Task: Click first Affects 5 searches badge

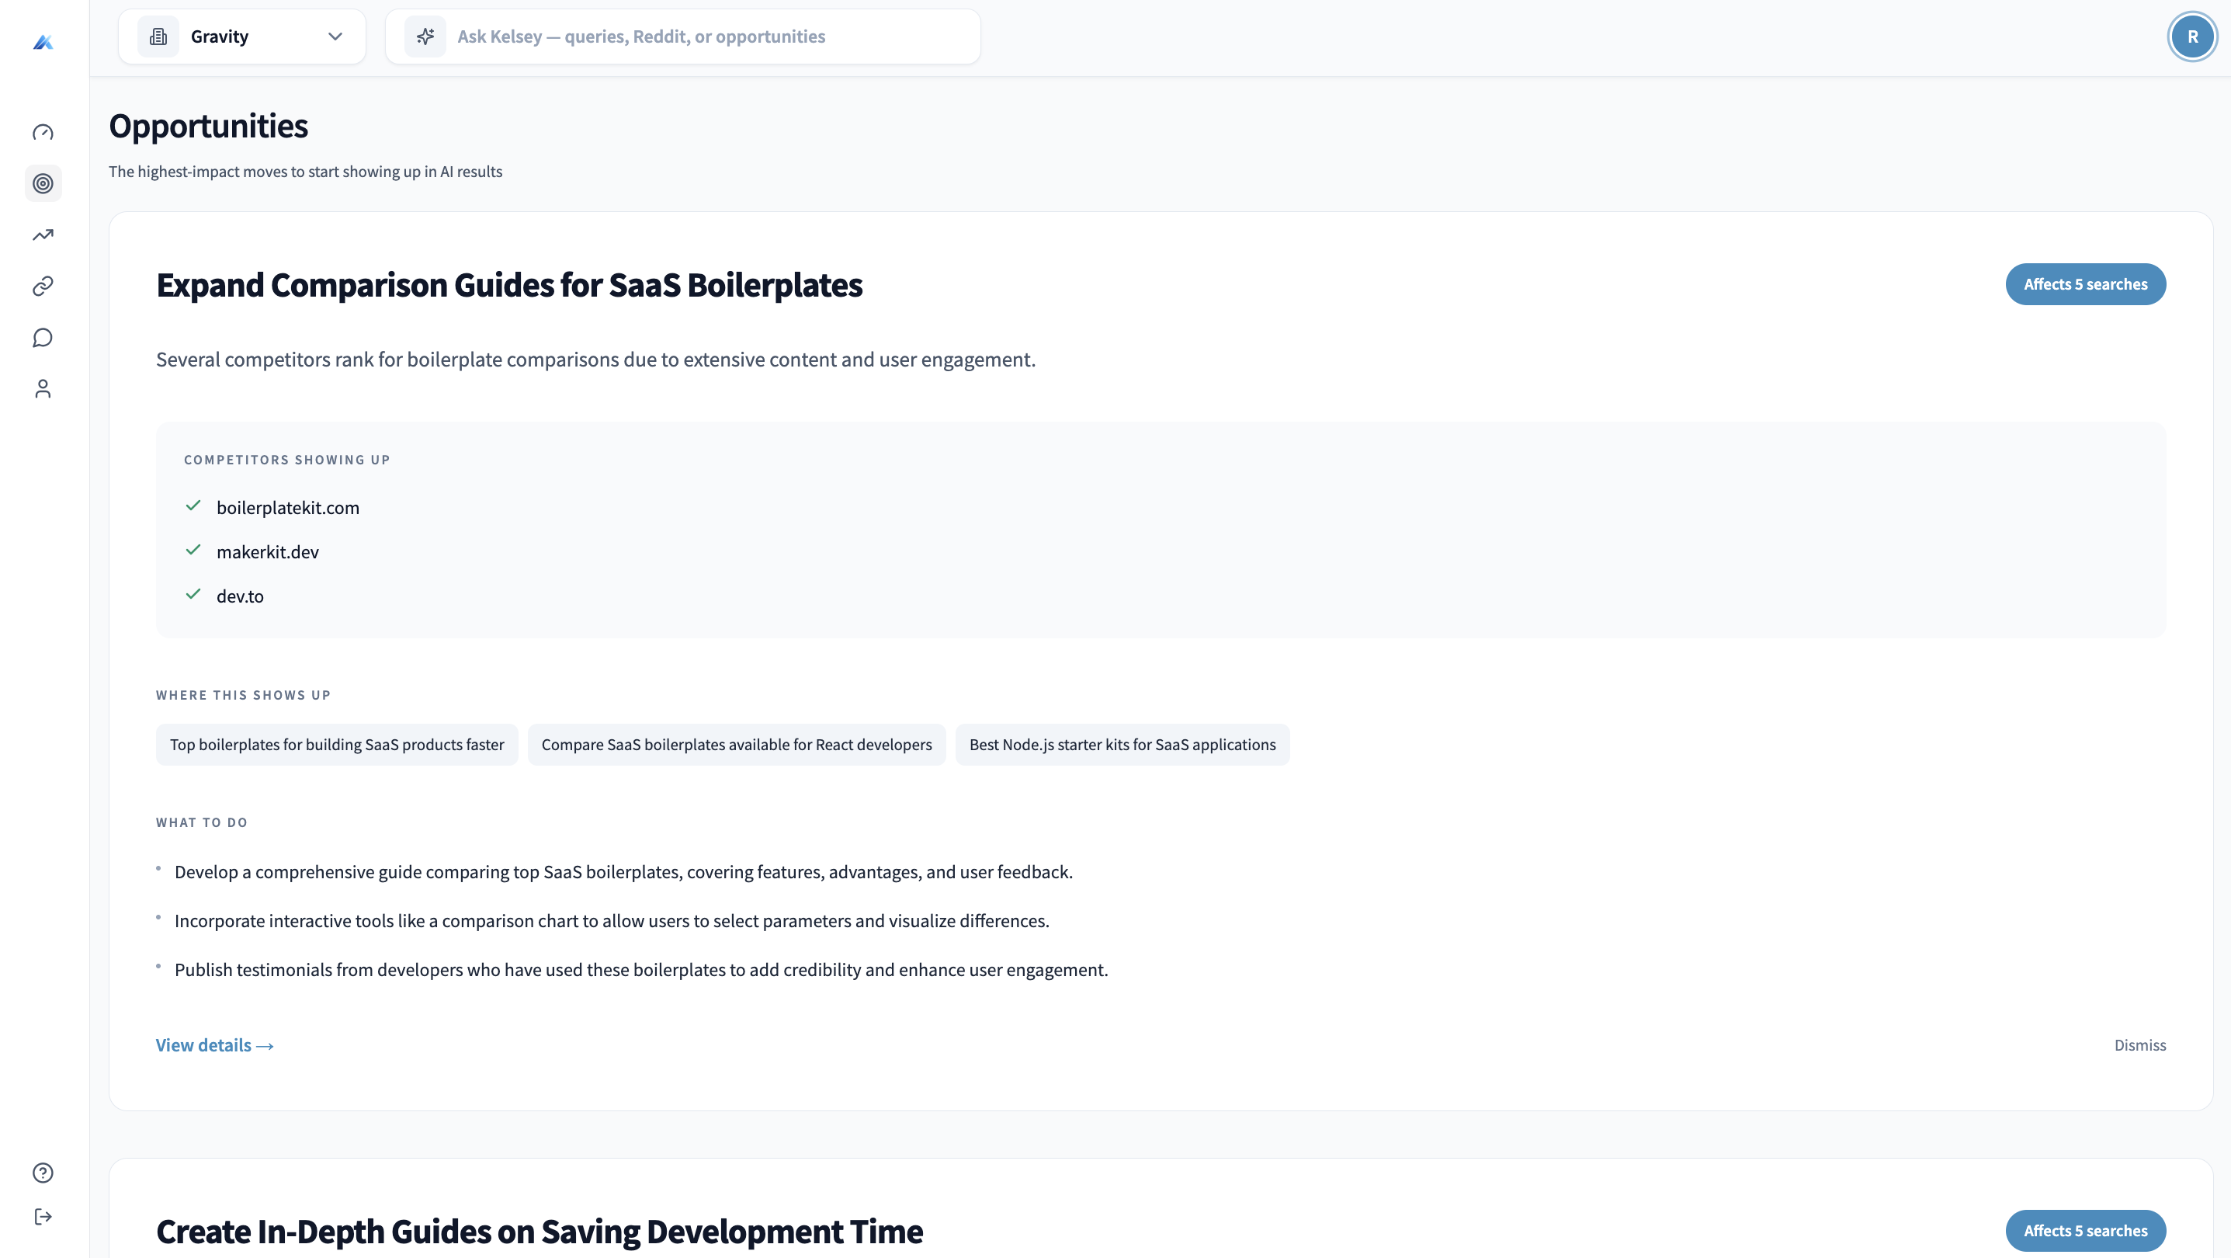Action: [2084, 284]
